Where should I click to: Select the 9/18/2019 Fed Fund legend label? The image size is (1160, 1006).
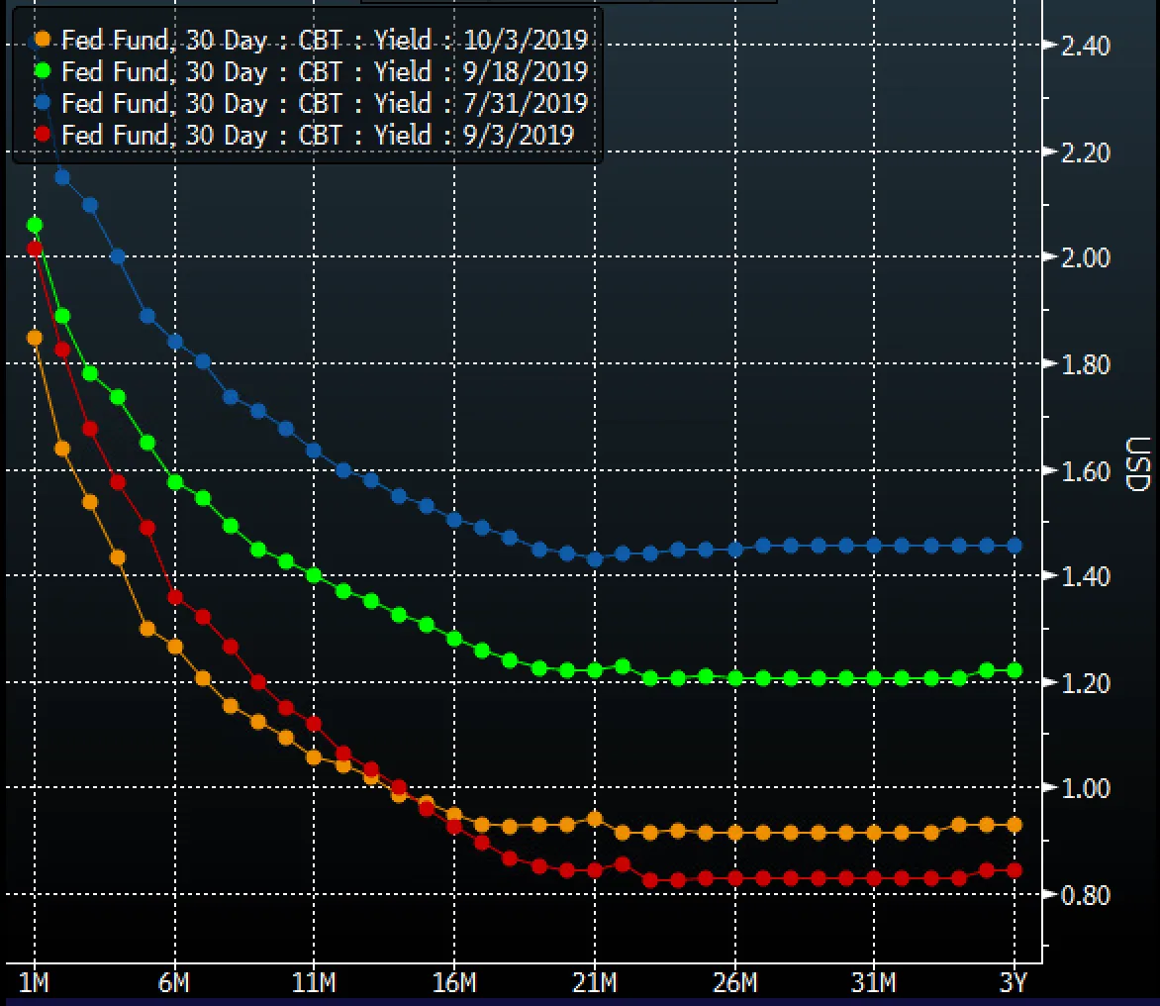tap(325, 72)
